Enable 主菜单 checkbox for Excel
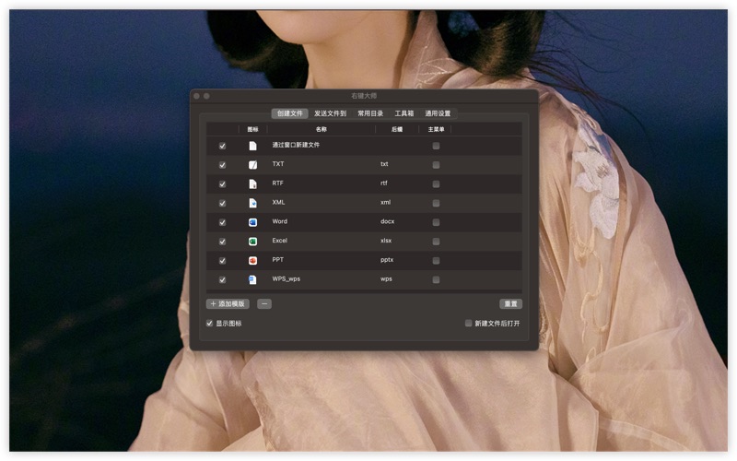737x461 pixels. point(436,242)
